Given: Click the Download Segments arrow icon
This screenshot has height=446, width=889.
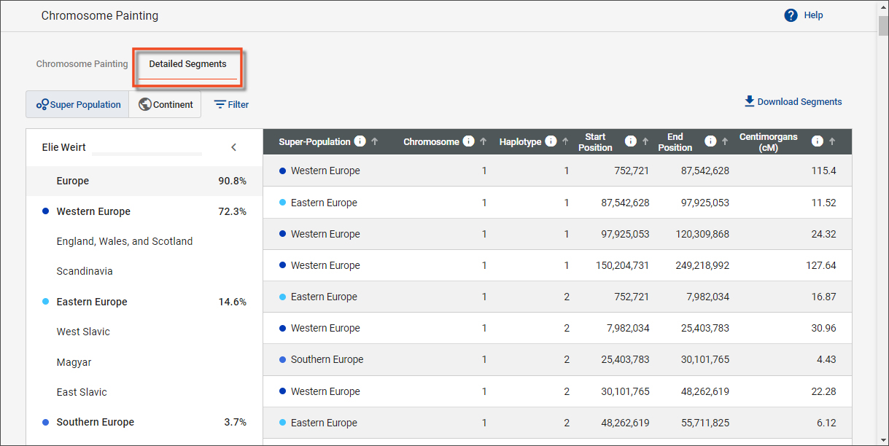Looking at the screenshot, I should click(x=749, y=101).
